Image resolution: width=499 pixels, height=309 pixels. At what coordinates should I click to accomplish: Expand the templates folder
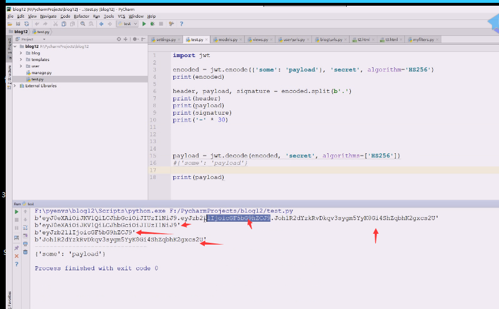[x=21, y=59]
